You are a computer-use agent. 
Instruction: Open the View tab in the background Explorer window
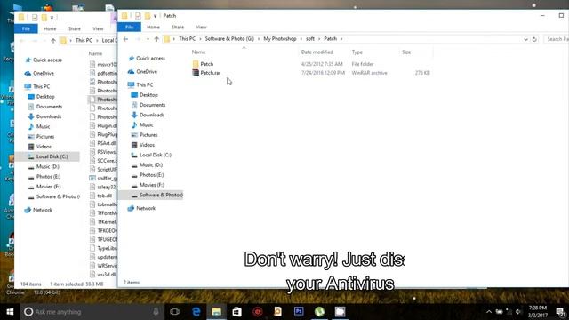click(x=98, y=28)
